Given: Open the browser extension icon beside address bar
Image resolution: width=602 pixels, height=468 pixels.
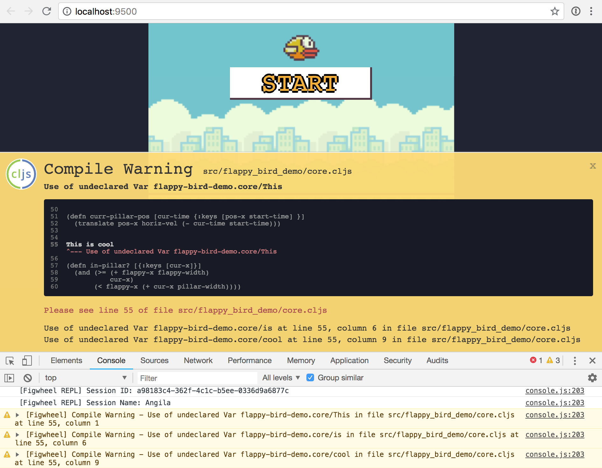Looking at the screenshot, I should click(x=576, y=11).
